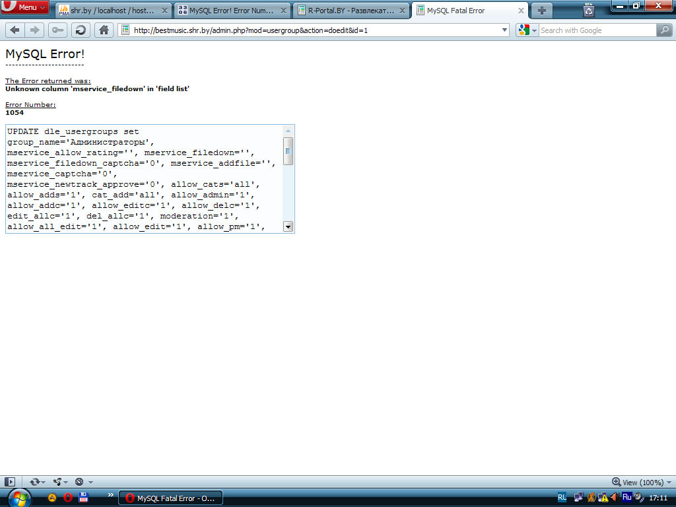Expand the address bar history dropdown
This screenshot has width=676, height=507.
tap(505, 30)
